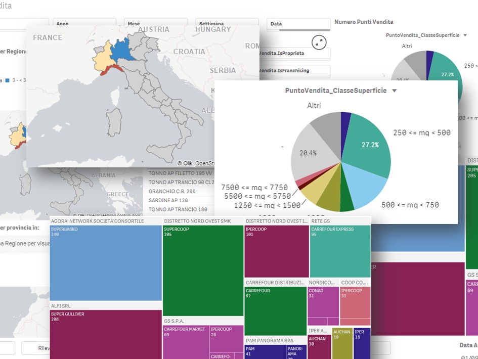478x359 pixels.
Task: Select the CARREFOUR MARKET 69 tile
Action: 186,342
